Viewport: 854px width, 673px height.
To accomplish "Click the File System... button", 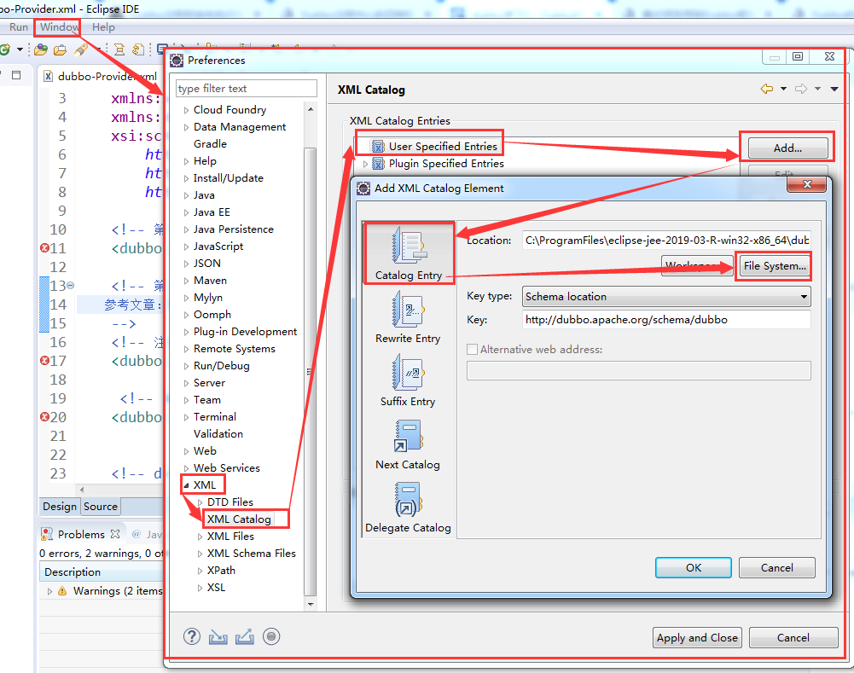I will click(774, 266).
